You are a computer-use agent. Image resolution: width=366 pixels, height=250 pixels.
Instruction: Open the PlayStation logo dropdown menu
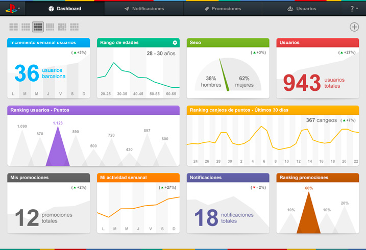click(x=13, y=9)
